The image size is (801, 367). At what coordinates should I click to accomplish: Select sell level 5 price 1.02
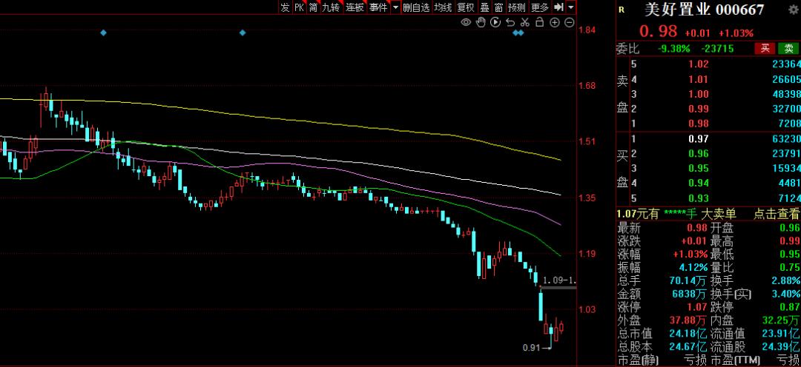click(699, 64)
